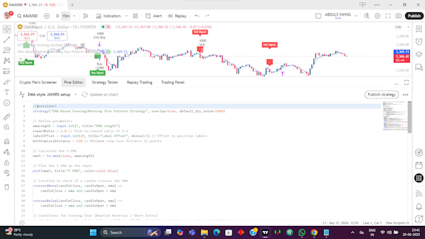
Task: Select the crosshair cursor tool
Action: click(x=7, y=29)
